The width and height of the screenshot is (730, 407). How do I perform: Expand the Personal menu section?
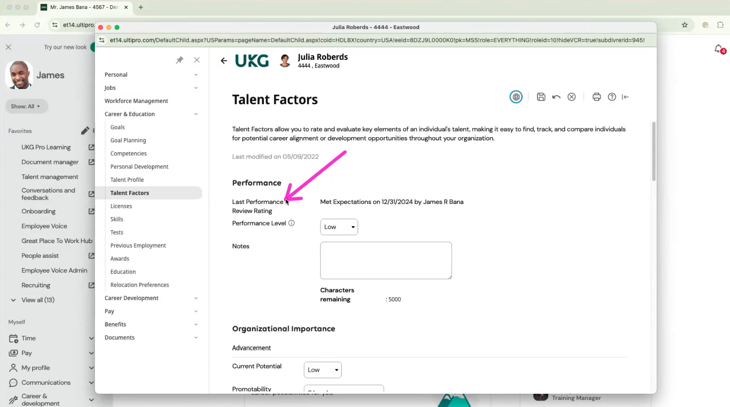pos(196,75)
